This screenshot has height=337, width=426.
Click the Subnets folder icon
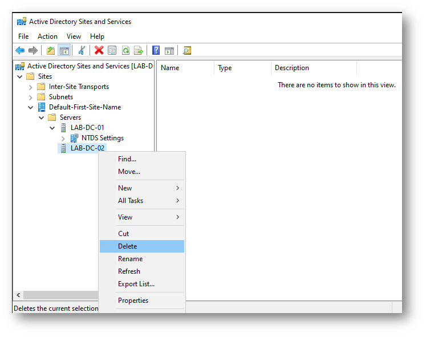click(41, 97)
